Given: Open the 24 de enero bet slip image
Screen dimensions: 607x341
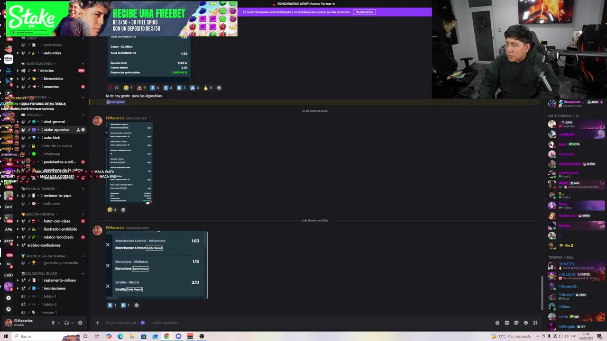Looking at the screenshot, I should click(129, 163).
